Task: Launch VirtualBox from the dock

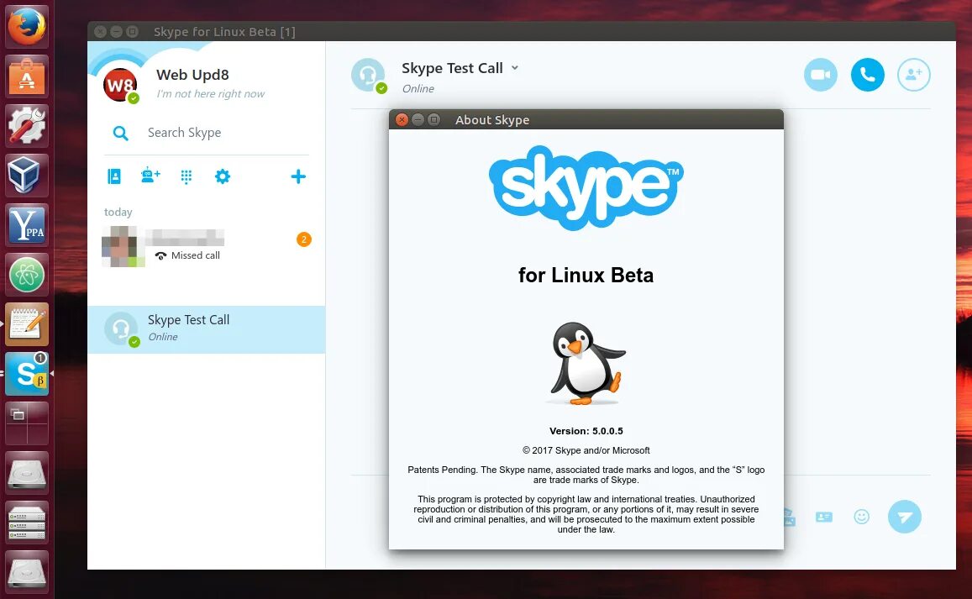Action: [x=27, y=176]
